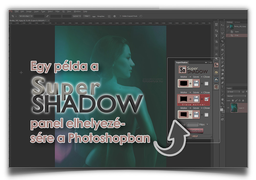
Task: Set history brush source on Crop state
Action: (228, 35)
